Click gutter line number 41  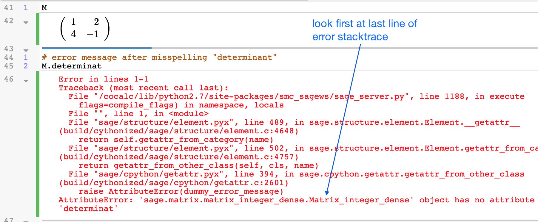point(9,8)
